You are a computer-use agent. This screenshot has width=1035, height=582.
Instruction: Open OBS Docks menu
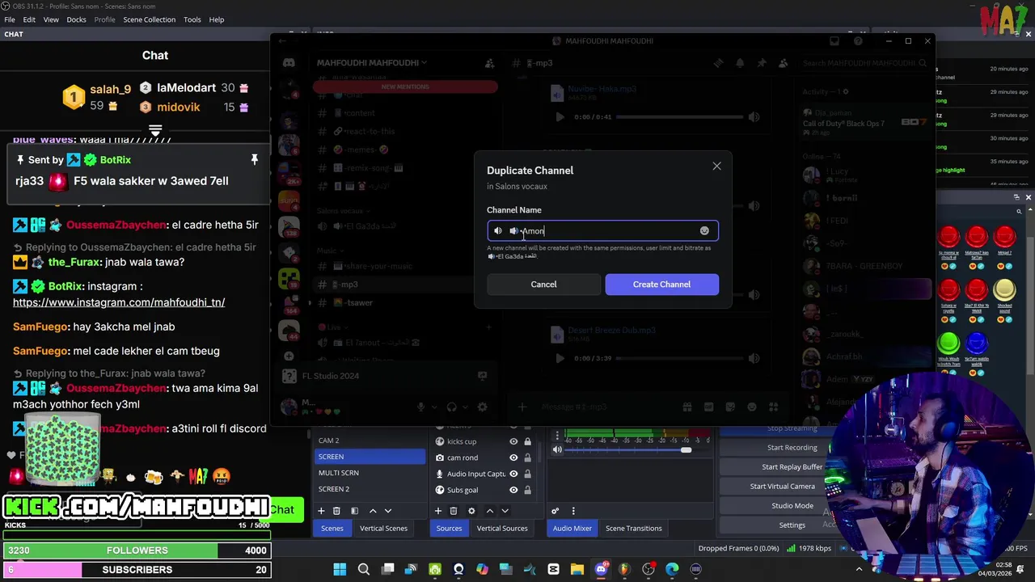coord(76,19)
